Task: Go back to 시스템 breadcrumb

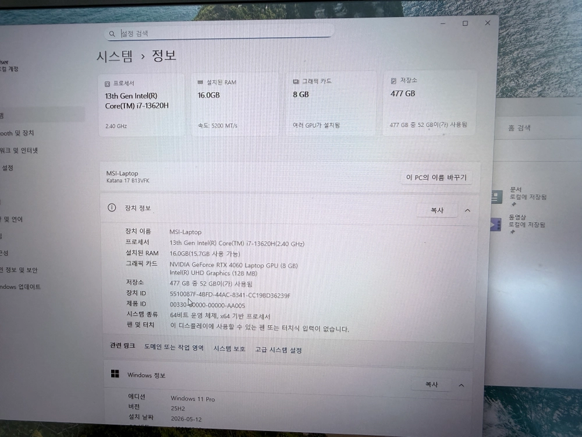Action: tap(115, 57)
